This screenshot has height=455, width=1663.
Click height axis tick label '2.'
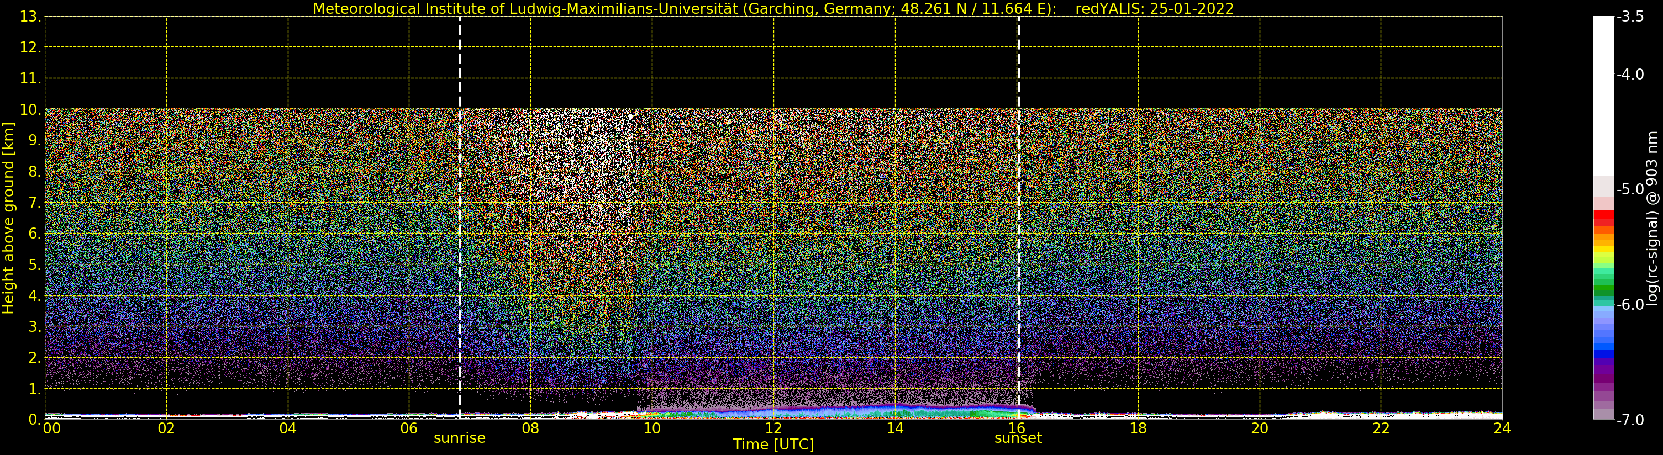click(35, 358)
